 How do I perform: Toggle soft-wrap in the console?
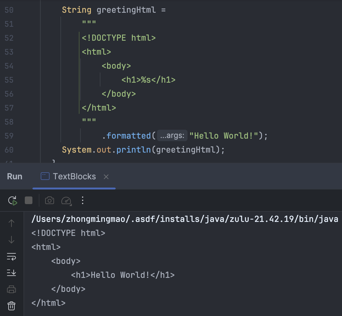[x=11, y=256]
